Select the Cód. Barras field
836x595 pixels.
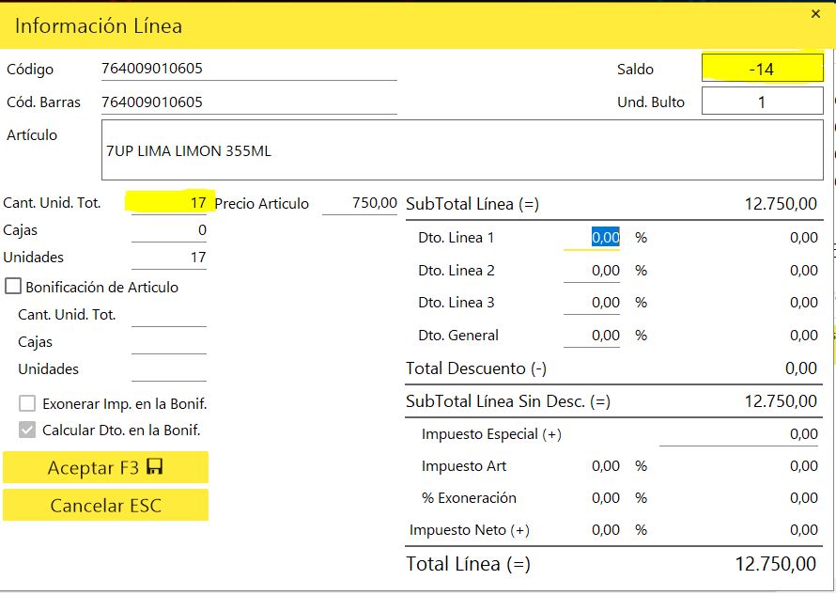coord(248,102)
